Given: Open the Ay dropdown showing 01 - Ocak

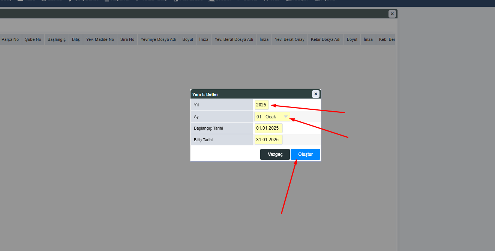Looking at the screenshot, I should [272, 117].
